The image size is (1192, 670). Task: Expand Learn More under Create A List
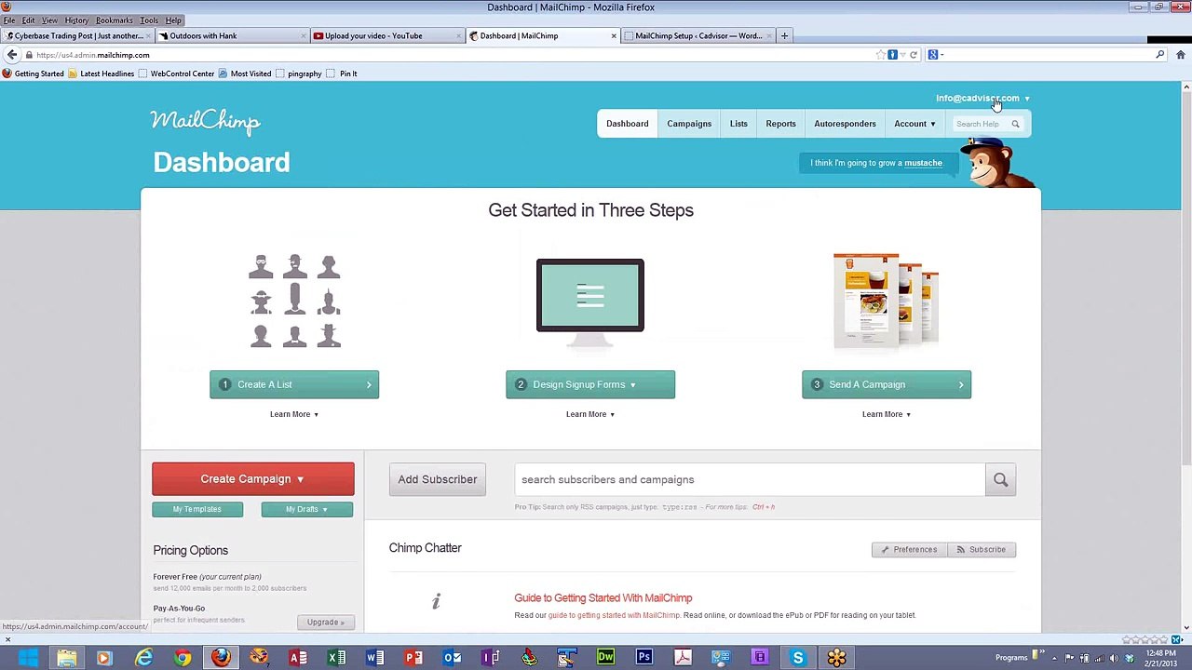pos(294,414)
